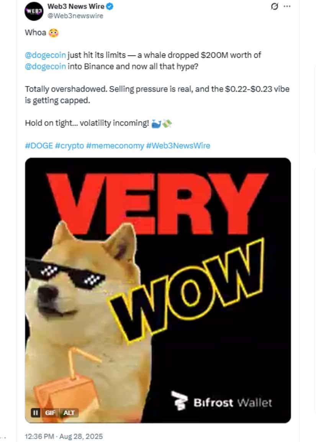Open the Web3 News Wire profile avatar
Screen dimensions: 316x442
pyautogui.click(x=34, y=11)
